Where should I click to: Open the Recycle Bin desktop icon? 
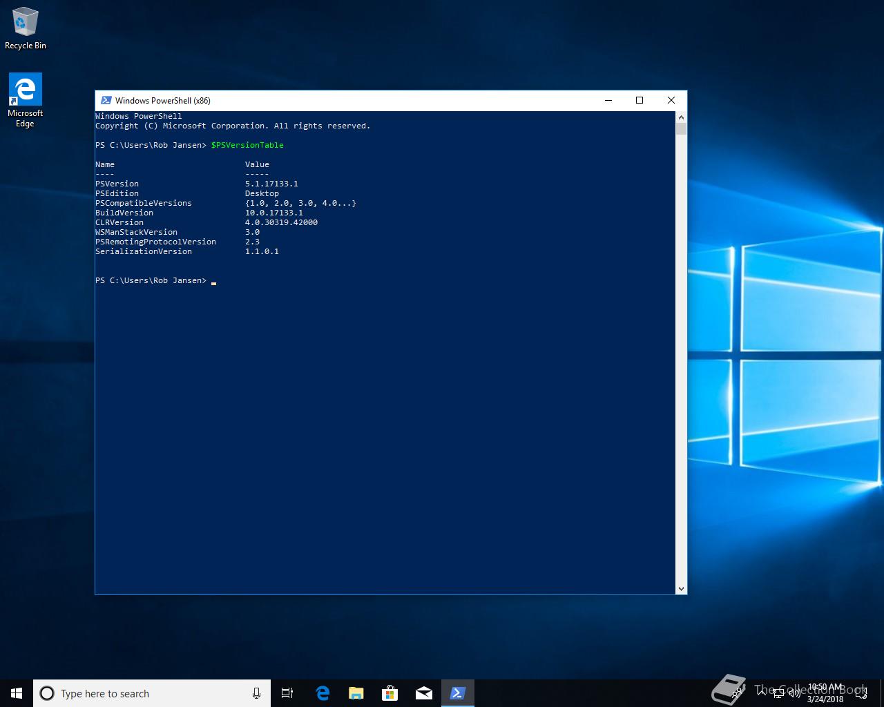tap(26, 29)
